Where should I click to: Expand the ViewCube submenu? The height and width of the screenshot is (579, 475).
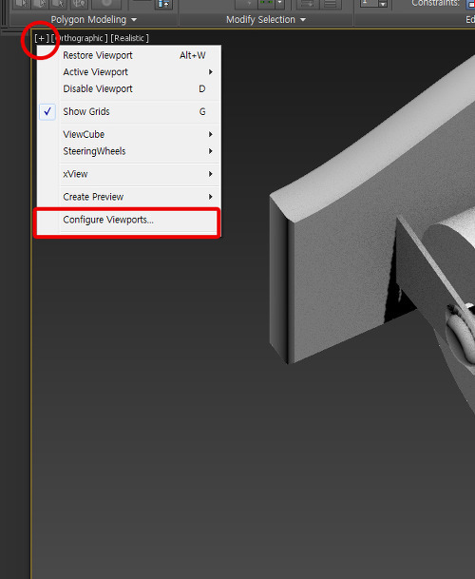click(x=129, y=134)
